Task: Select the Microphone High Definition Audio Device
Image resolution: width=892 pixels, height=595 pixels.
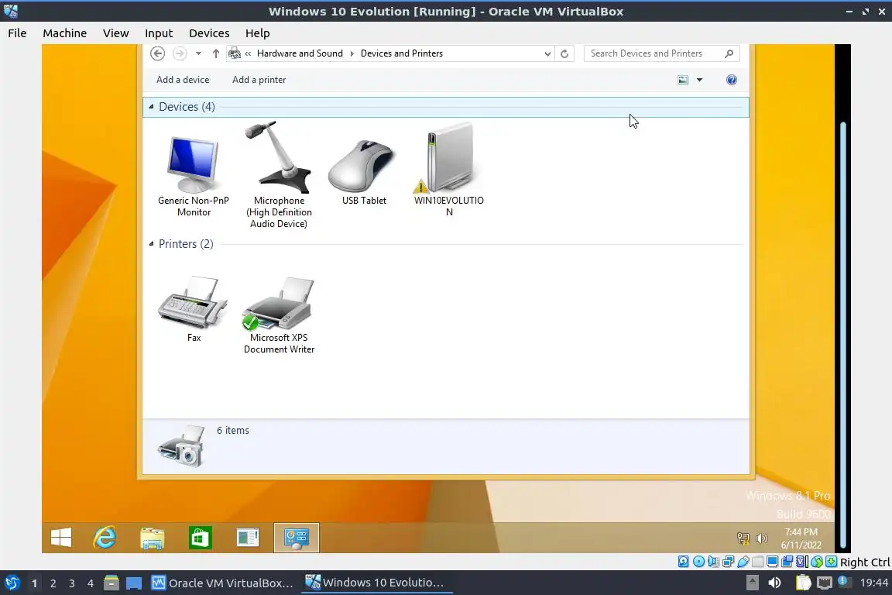Action: coord(279,174)
